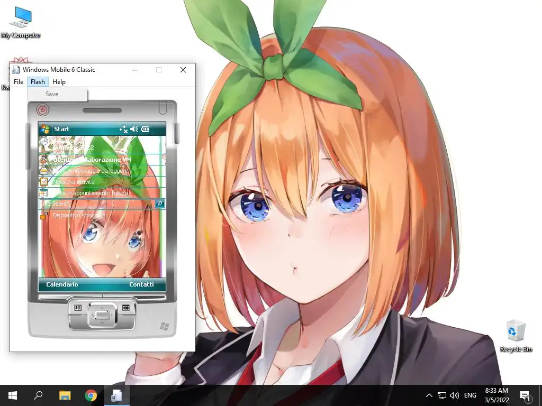Open File Explorer from taskbar
Image resolution: width=542 pixels, height=406 pixels.
65,395
